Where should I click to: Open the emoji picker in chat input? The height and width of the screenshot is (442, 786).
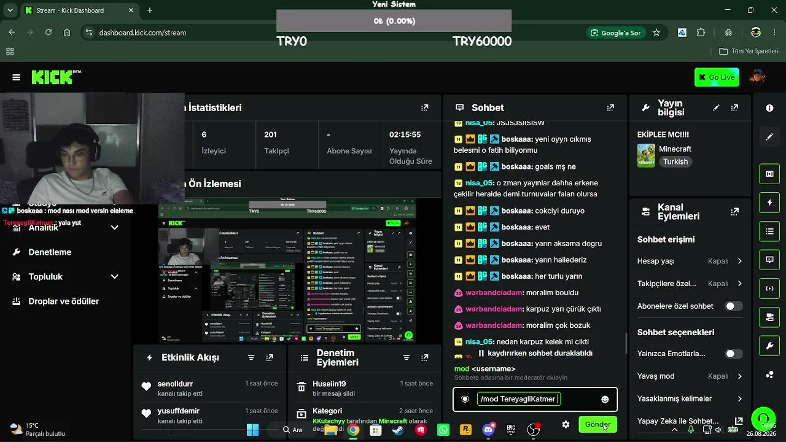click(x=605, y=399)
